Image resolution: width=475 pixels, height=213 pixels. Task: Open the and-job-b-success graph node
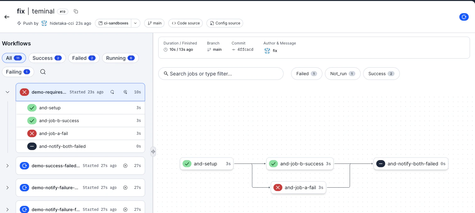(300, 164)
